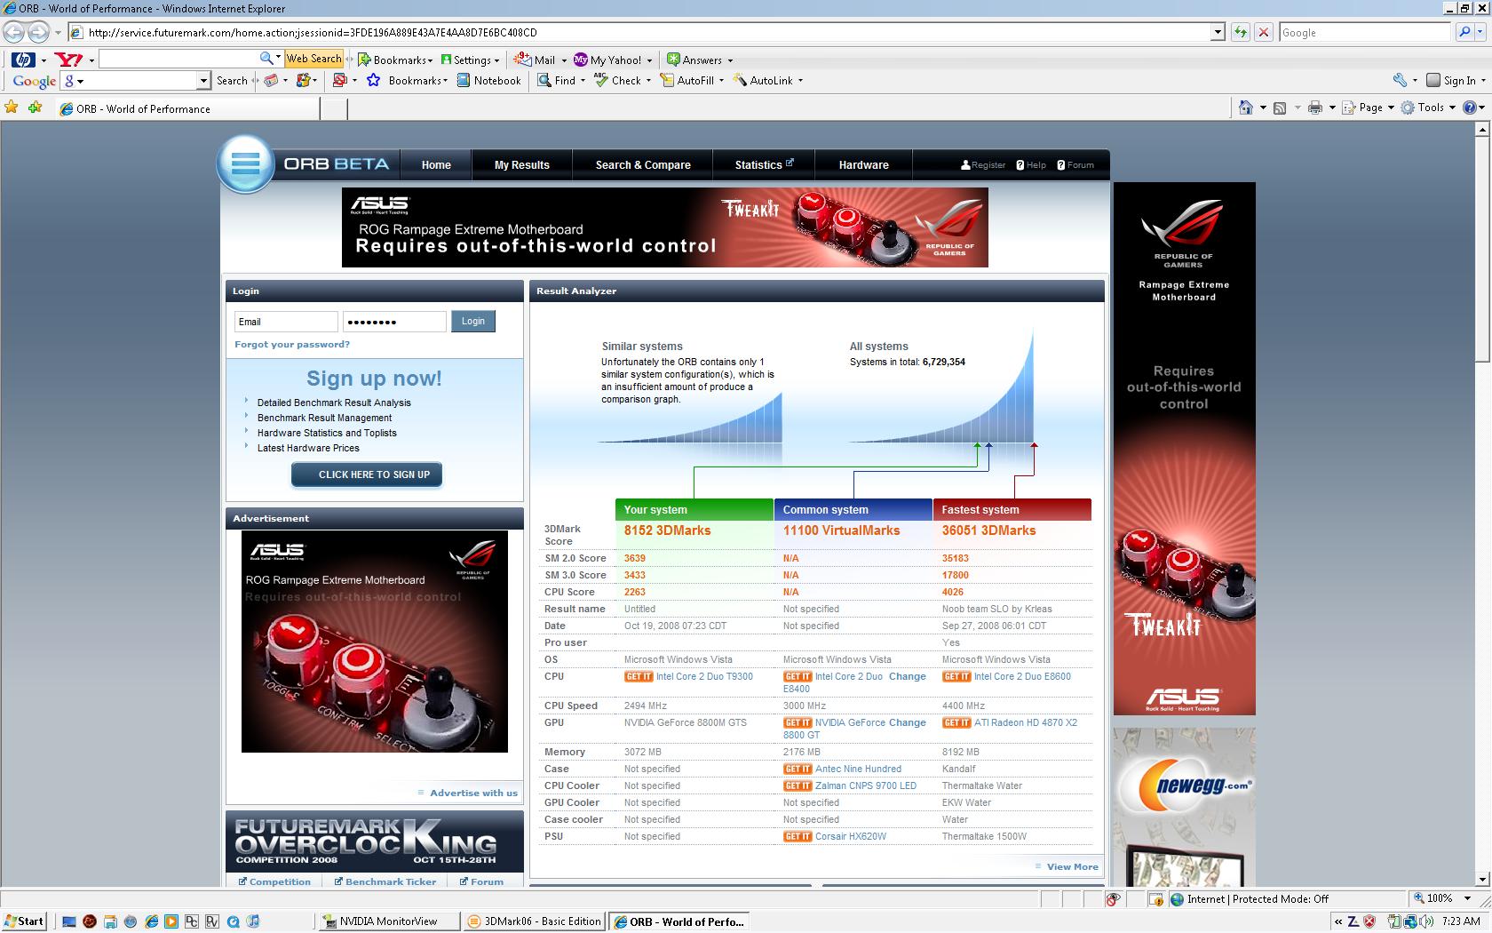Expand the address bar URL history dropdown
Image resolution: width=1492 pixels, height=933 pixels.
point(1218,33)
